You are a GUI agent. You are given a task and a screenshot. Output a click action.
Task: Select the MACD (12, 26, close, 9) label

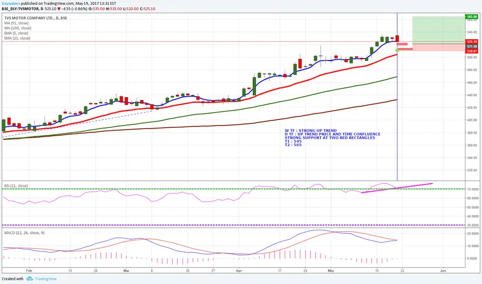(24, 233)
